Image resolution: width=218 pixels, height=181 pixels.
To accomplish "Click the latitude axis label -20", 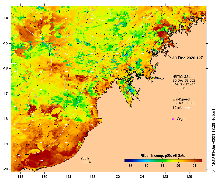I will [x=5, y=169].
